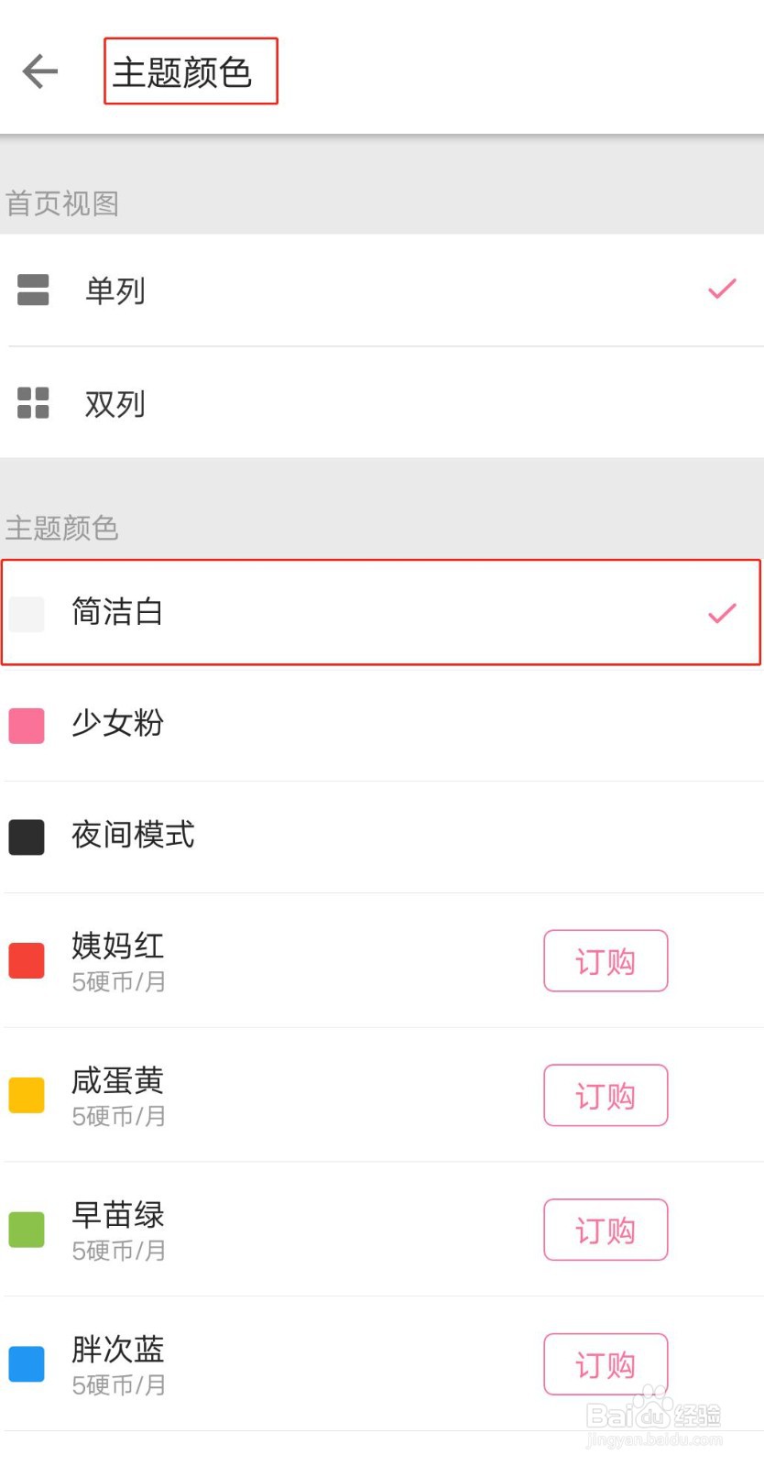Choose the 少女粉 theme label
This screenshot has height=1466, width=764.
118,723
